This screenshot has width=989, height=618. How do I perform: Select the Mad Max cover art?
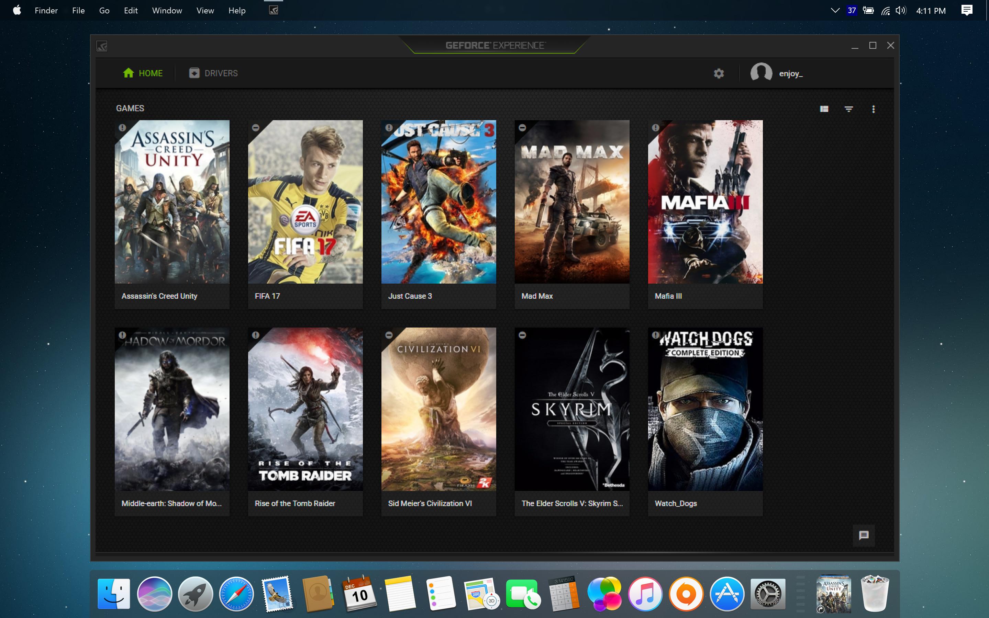tap(572, 202)
